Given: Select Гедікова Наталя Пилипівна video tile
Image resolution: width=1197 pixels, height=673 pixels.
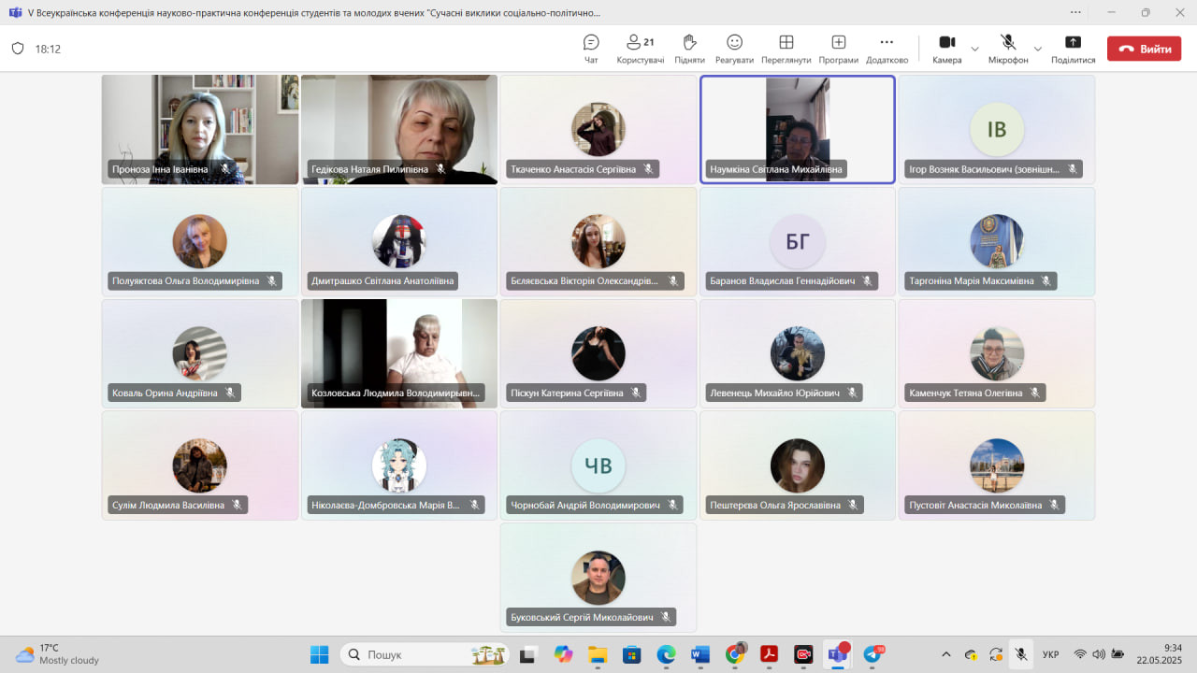Looking at the screenshot, I should click(399, 129).
